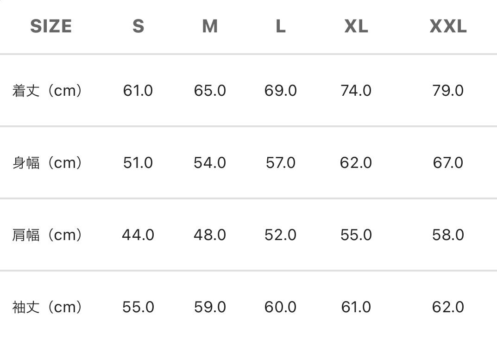Screen dimensions: 497x340
Task: Click the XXL size column header
Action: [448, 26]
